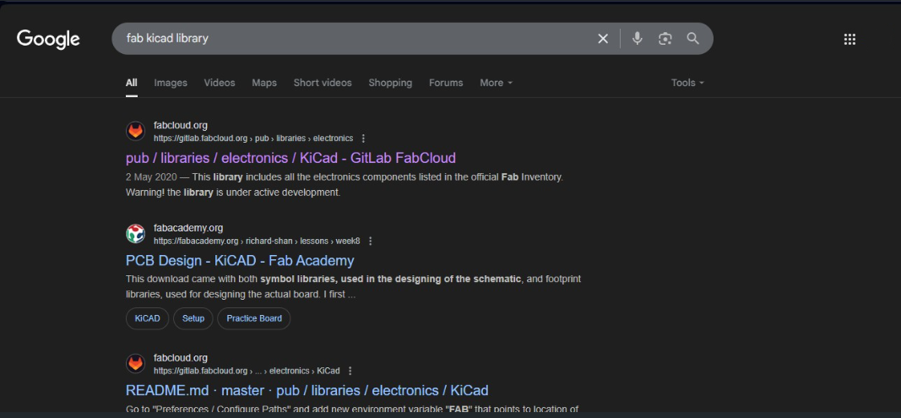This screenshot has width=901, height=418.
Task: Click gitlab.fabcloud.org electronics KiCad breadcrumb URL
Action: point(247,371)
